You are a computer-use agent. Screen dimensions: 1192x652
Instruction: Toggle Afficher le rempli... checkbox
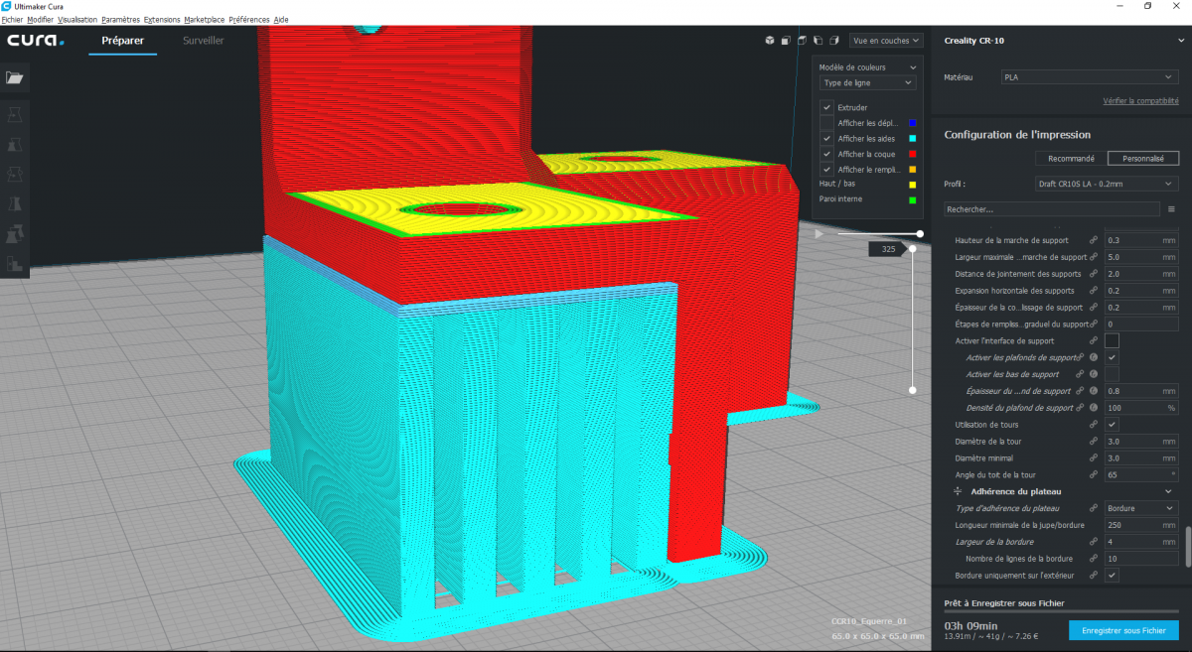(x=826, y=170)
